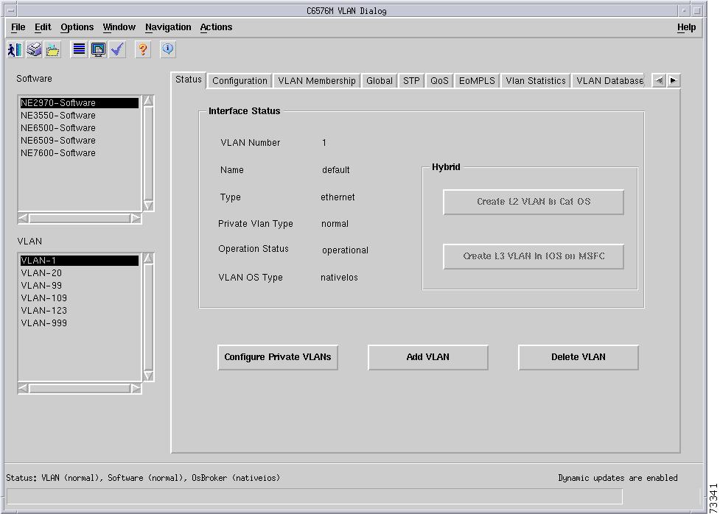The height and width of the screenshot is (514, 720).
Task: Click the 'ethernet' Type value
Action: tap(338, 197)
